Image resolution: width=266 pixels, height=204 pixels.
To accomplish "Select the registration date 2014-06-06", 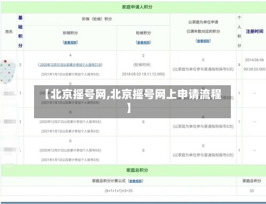I will [x=254, y=60].
